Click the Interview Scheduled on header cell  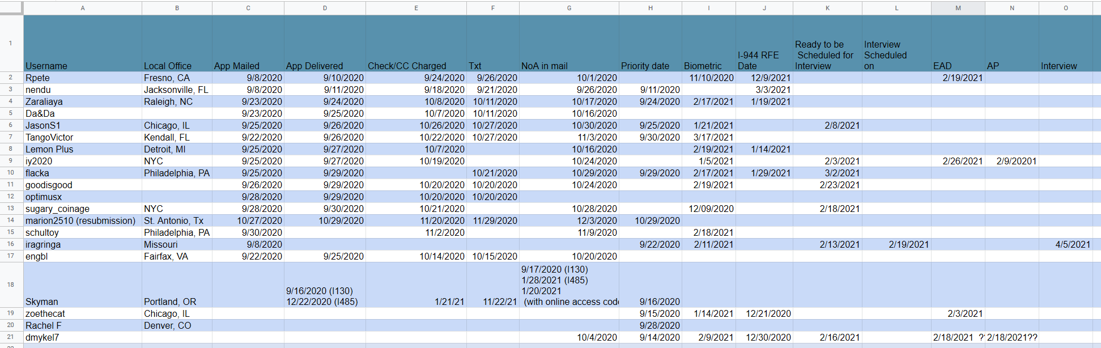[896, 44]
